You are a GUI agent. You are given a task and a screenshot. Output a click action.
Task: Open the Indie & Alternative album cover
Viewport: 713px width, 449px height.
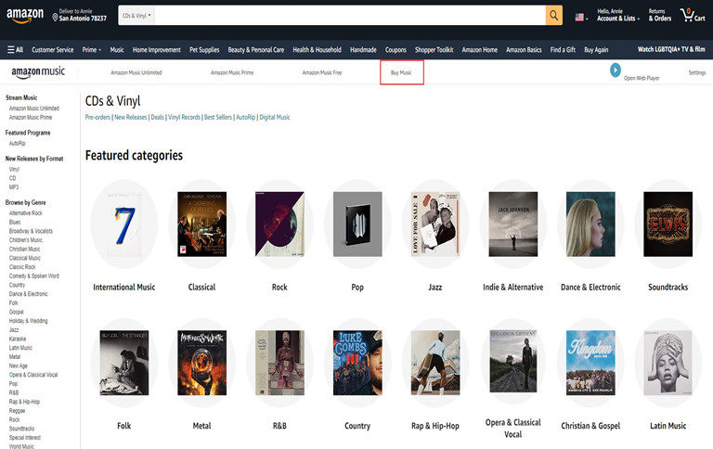[x=512, y=224]
